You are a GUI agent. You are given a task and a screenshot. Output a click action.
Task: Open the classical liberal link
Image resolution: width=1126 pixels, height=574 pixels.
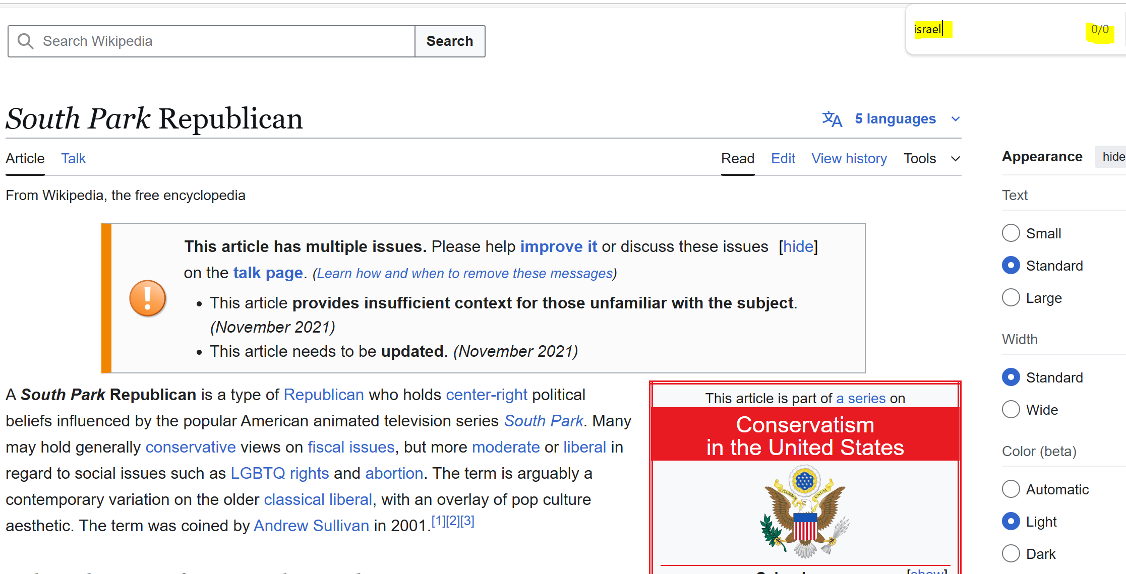coord(318,499)
